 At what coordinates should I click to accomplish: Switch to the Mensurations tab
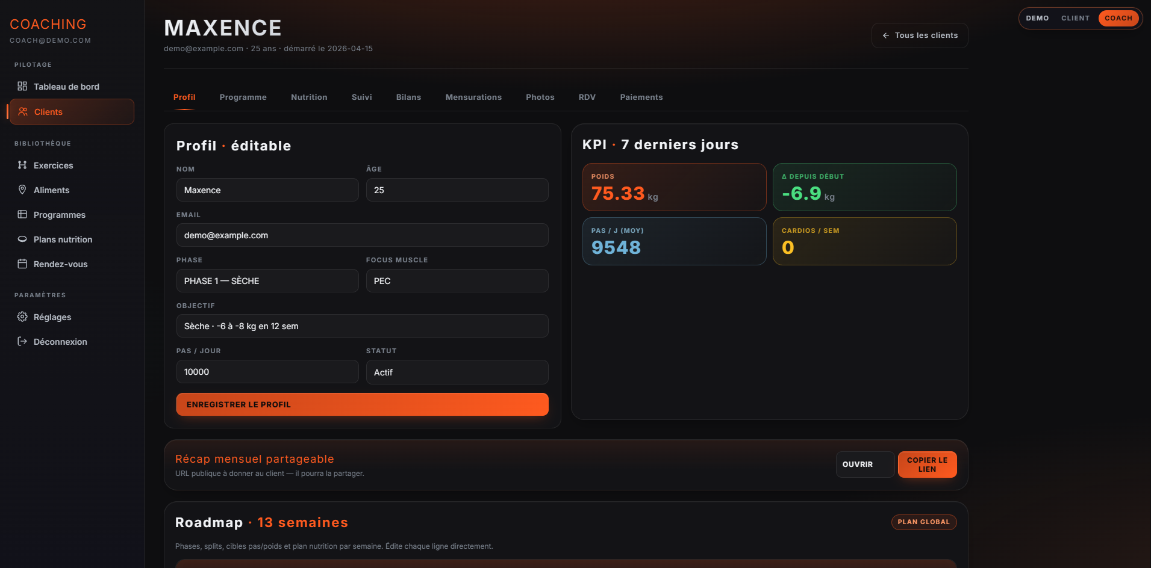pyautogui.click(x=473, y=97)
